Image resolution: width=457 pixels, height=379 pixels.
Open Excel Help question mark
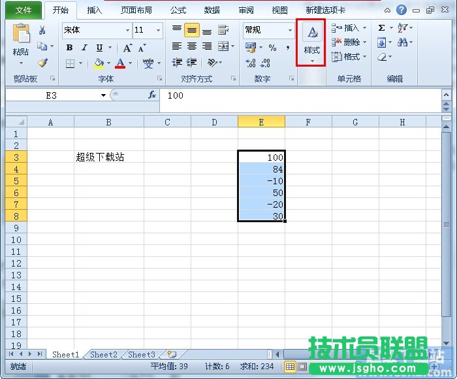(402, 10)
